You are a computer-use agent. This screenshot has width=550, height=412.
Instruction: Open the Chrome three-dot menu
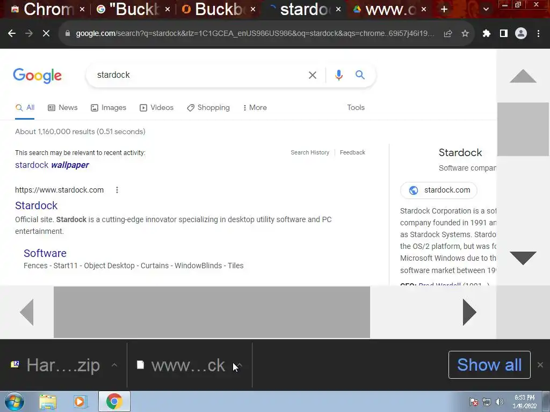[x=538, y=33]
